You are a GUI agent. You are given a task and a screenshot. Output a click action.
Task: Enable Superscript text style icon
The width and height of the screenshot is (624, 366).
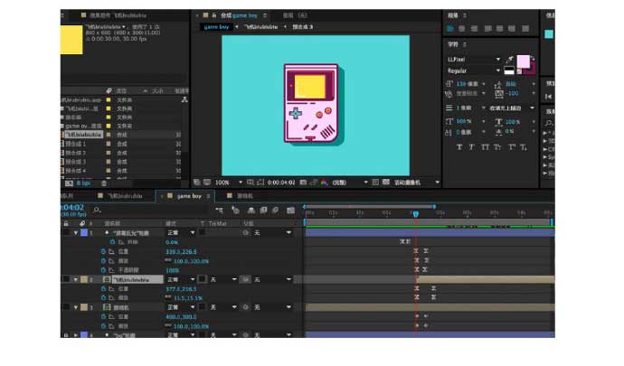click(x=511, y=147)
